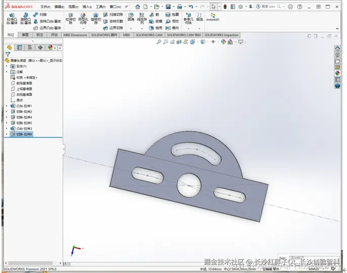Expand the 注解 annotations folder

pyautogui.click(x=7, y=72)
